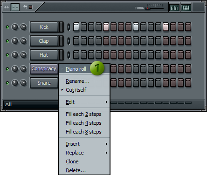Mute the Snare channel green light

coord(7,83)
